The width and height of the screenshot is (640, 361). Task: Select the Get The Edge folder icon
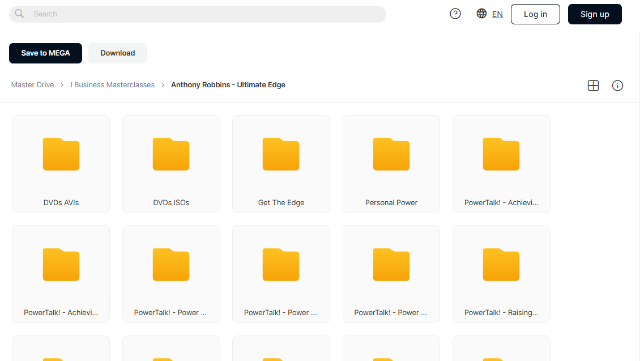[x=281, y=154]
